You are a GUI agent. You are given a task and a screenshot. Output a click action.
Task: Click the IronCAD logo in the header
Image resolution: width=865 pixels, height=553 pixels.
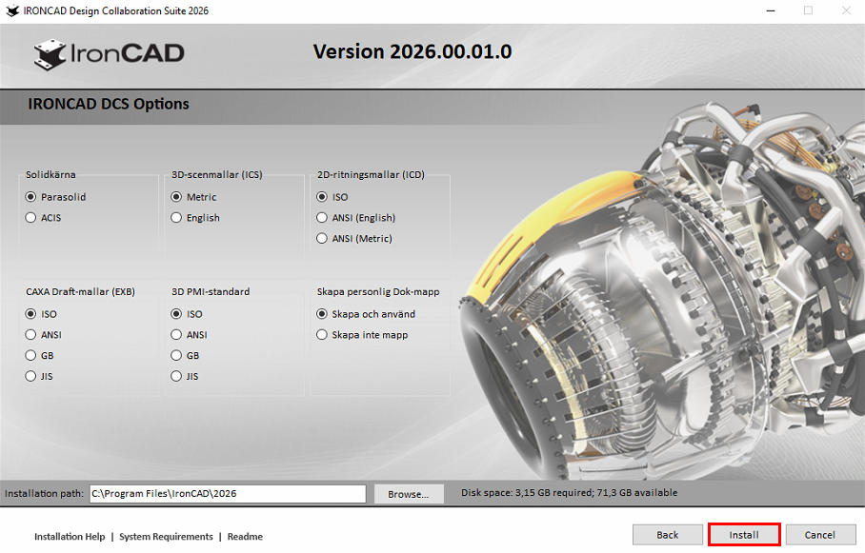click(x=110, y=54)
